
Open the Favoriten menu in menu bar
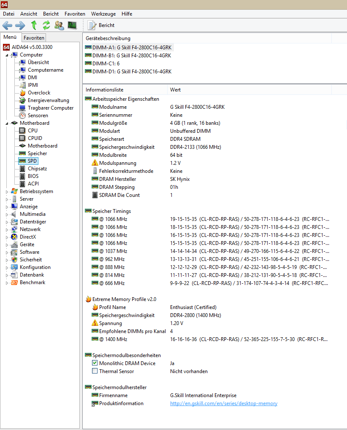click(x=75, y=14)
